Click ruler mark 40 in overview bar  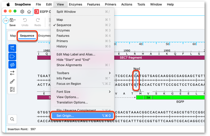click(x=141, y=44)
